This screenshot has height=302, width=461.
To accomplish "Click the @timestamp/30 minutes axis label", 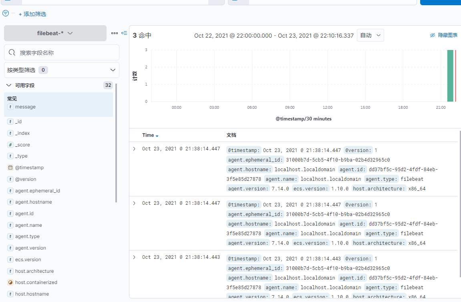I will 304,119.
